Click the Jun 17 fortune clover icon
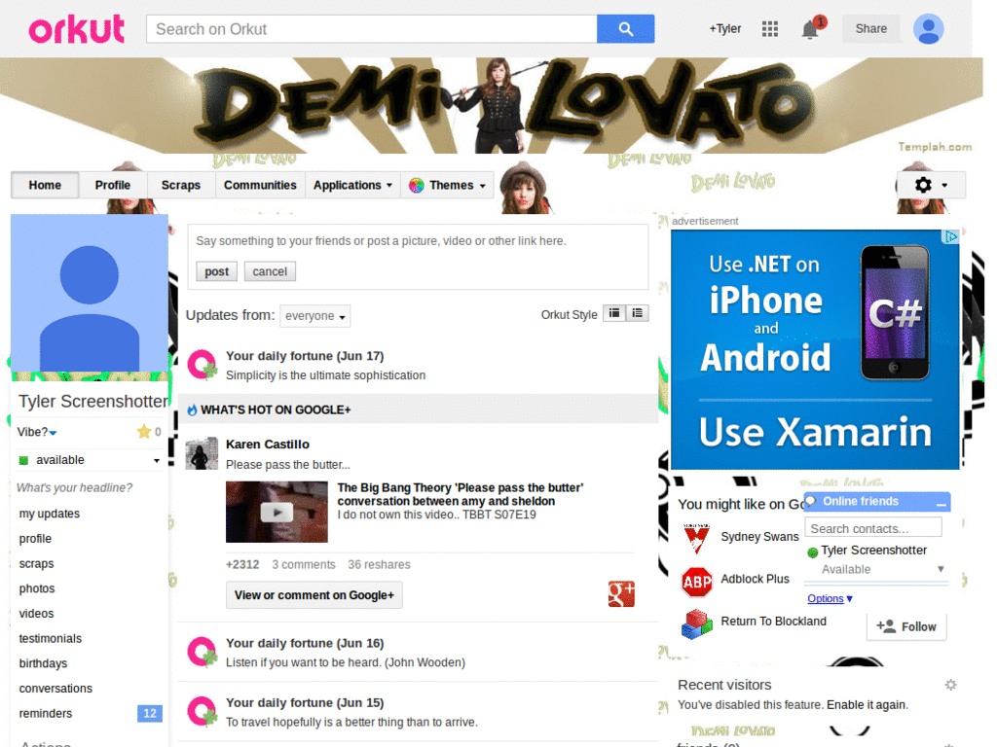 click(203, 365)
